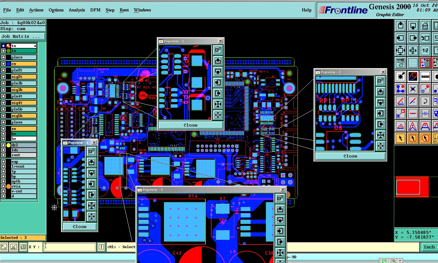Select the horizontal line break tool icon
The height and width of the screenshot is (263, 438).
[413, 114]
